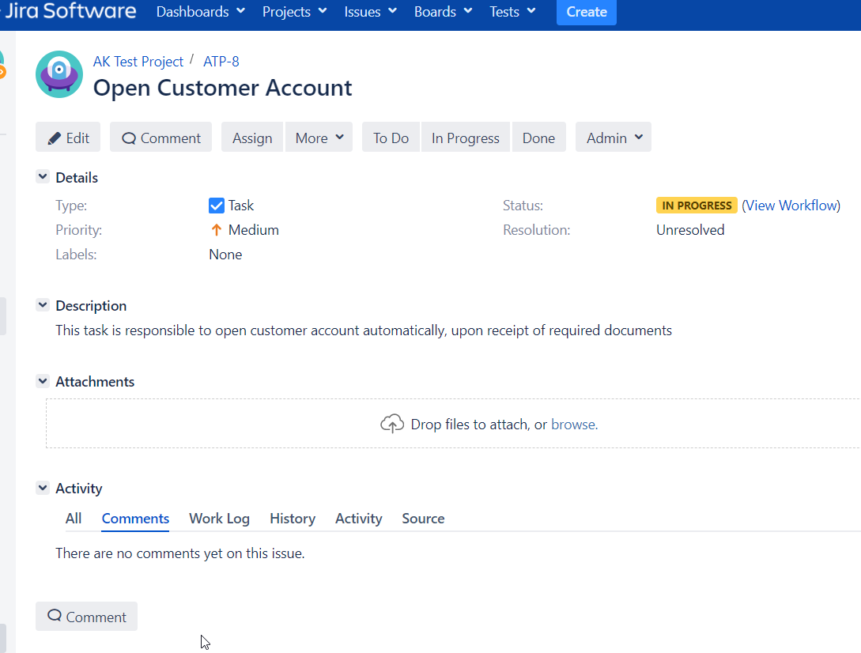Screen dimensions: 861x653
Task: Collapse the Activity section
Action: (x=43, y=488)
